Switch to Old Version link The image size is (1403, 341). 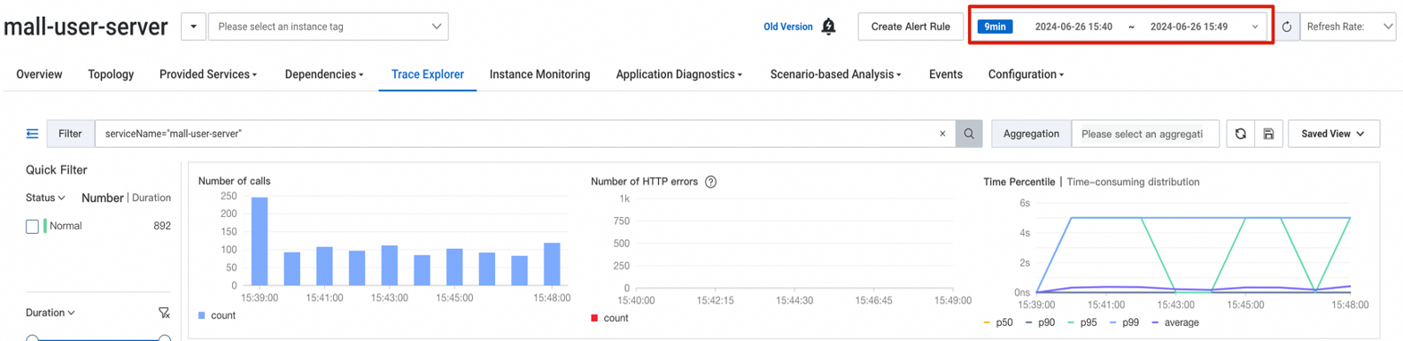pos(787,27)
